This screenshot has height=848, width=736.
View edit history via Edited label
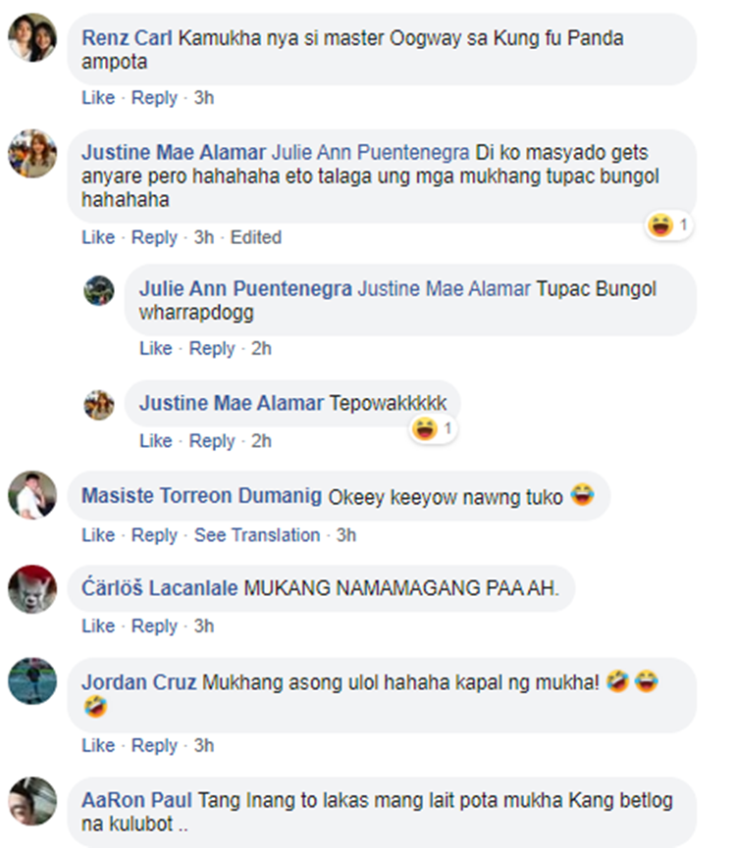pos(256,237)
